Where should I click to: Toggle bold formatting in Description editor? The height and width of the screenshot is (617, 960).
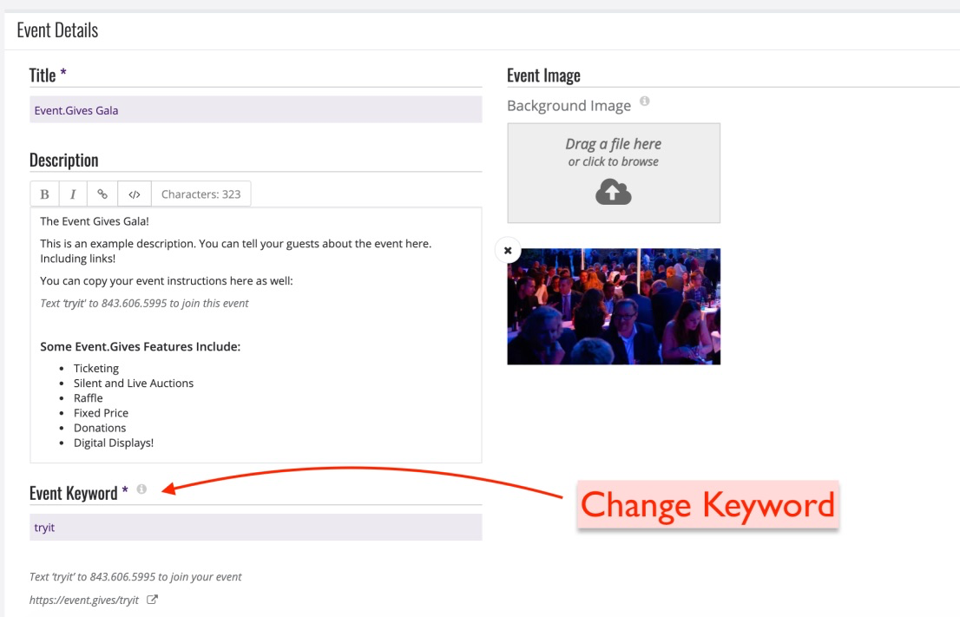coord(44,194)
